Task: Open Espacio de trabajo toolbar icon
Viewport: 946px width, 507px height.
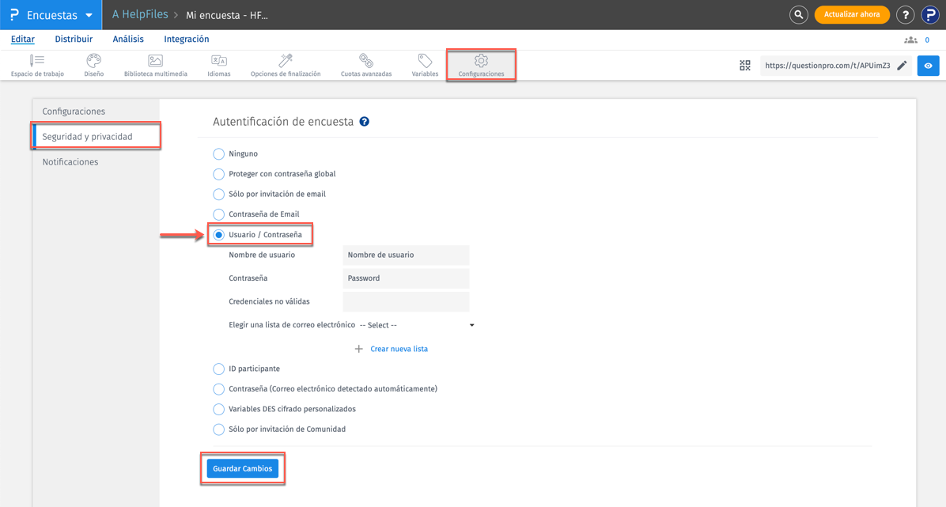Action: [x=37, y=60]
